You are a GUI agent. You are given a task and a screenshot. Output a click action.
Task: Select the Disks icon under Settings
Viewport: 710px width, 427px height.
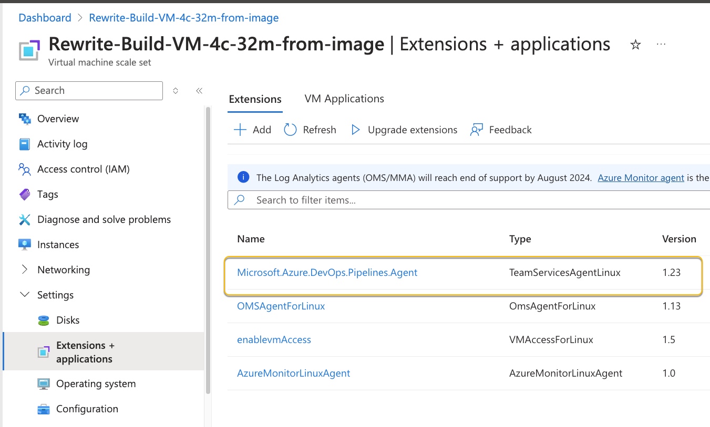(44, 320)
